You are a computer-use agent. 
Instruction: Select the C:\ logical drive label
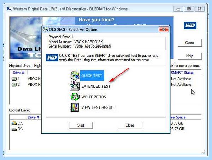(x=20, y=123)
